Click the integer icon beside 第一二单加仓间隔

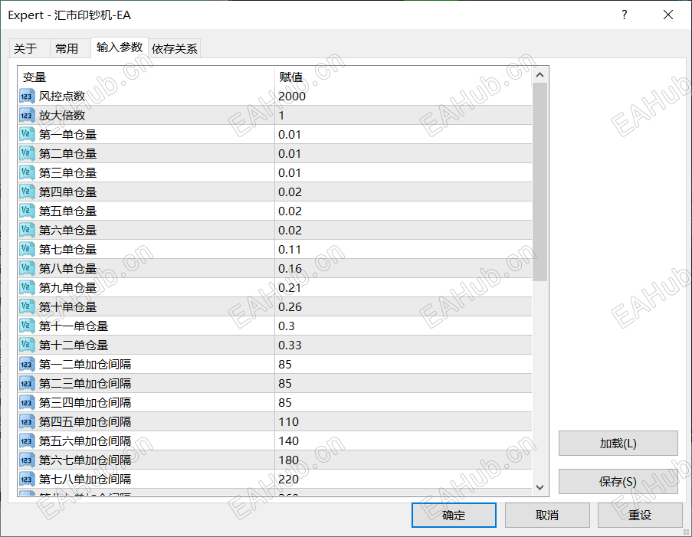click(27, 364)
